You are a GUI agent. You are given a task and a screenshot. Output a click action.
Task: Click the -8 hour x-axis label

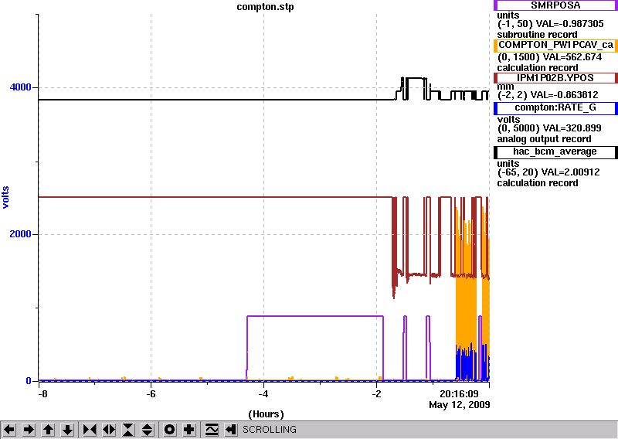click(x=42, y=393)
